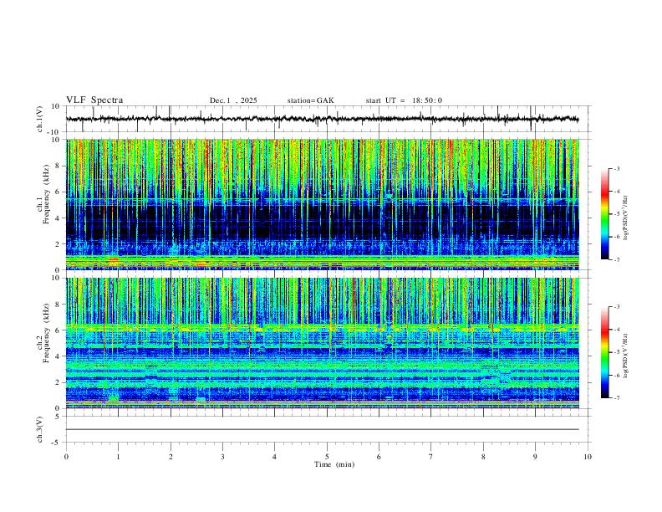Click the ch.1 spectrogram color bar

tap(605, 214)
